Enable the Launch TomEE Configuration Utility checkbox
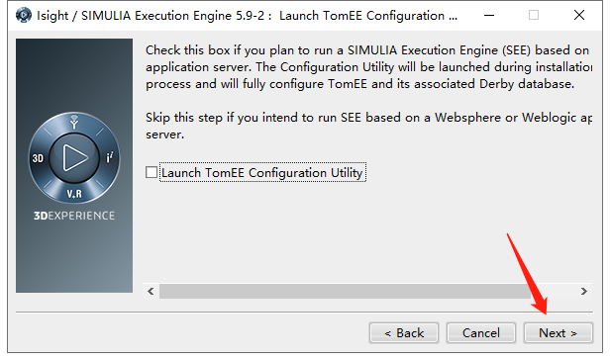This screenshot has width=610, height=360. click(152, 172)
